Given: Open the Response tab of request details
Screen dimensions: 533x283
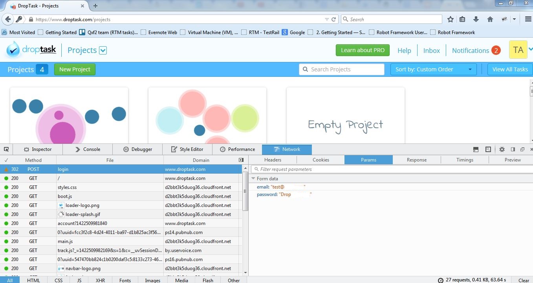Looking at the screenshot, I should (x=417, y=160).
